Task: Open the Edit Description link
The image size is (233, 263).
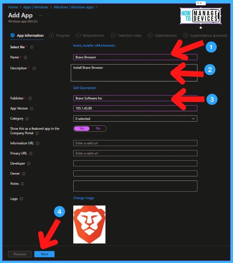Action: (85, 88)
